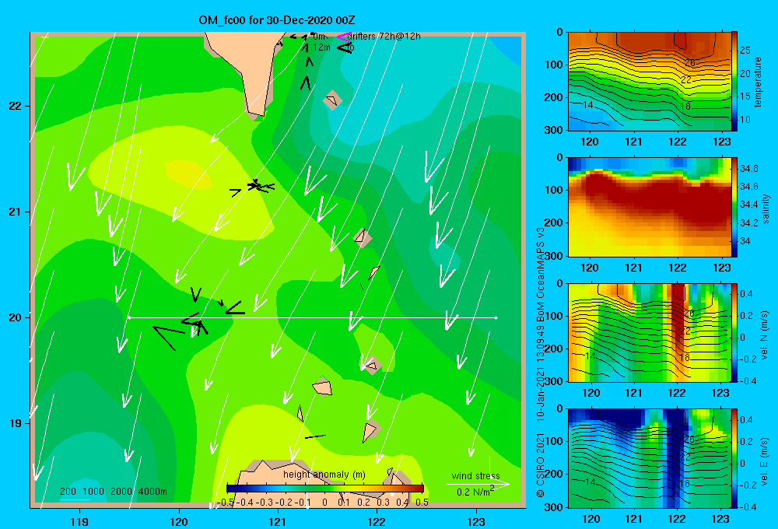Click the vertical 'temperature' axis label
778x529 pixels.
tap(758, 82)
